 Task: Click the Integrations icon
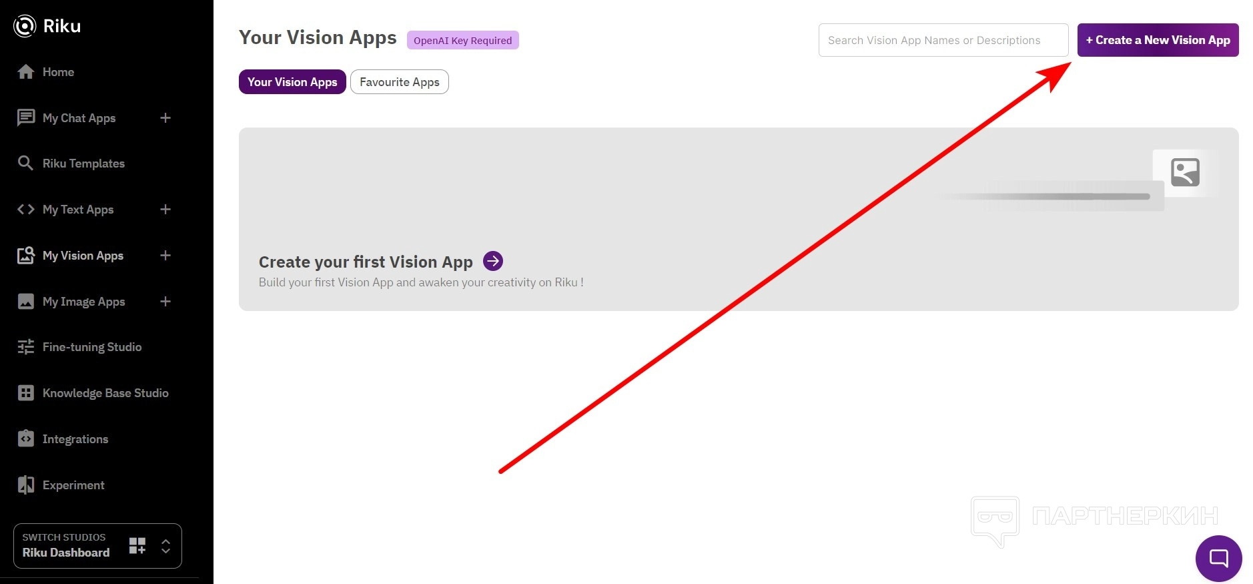pos(26,439)
